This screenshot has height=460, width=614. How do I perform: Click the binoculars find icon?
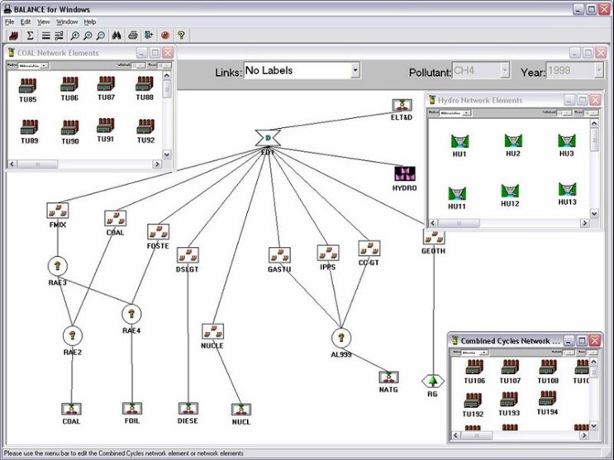[117, 36]
